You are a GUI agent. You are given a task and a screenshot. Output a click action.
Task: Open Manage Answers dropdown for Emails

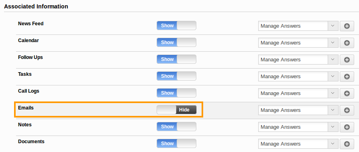(x=298, y=110)
